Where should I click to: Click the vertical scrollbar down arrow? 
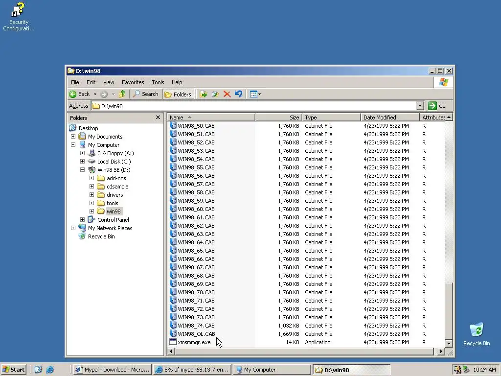[449, 344]
